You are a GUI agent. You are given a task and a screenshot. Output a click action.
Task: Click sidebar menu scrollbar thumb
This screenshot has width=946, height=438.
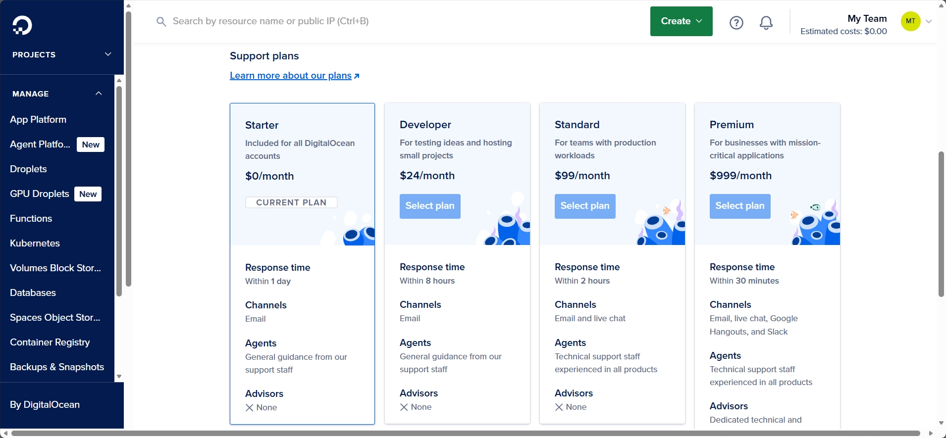(119, 192)
